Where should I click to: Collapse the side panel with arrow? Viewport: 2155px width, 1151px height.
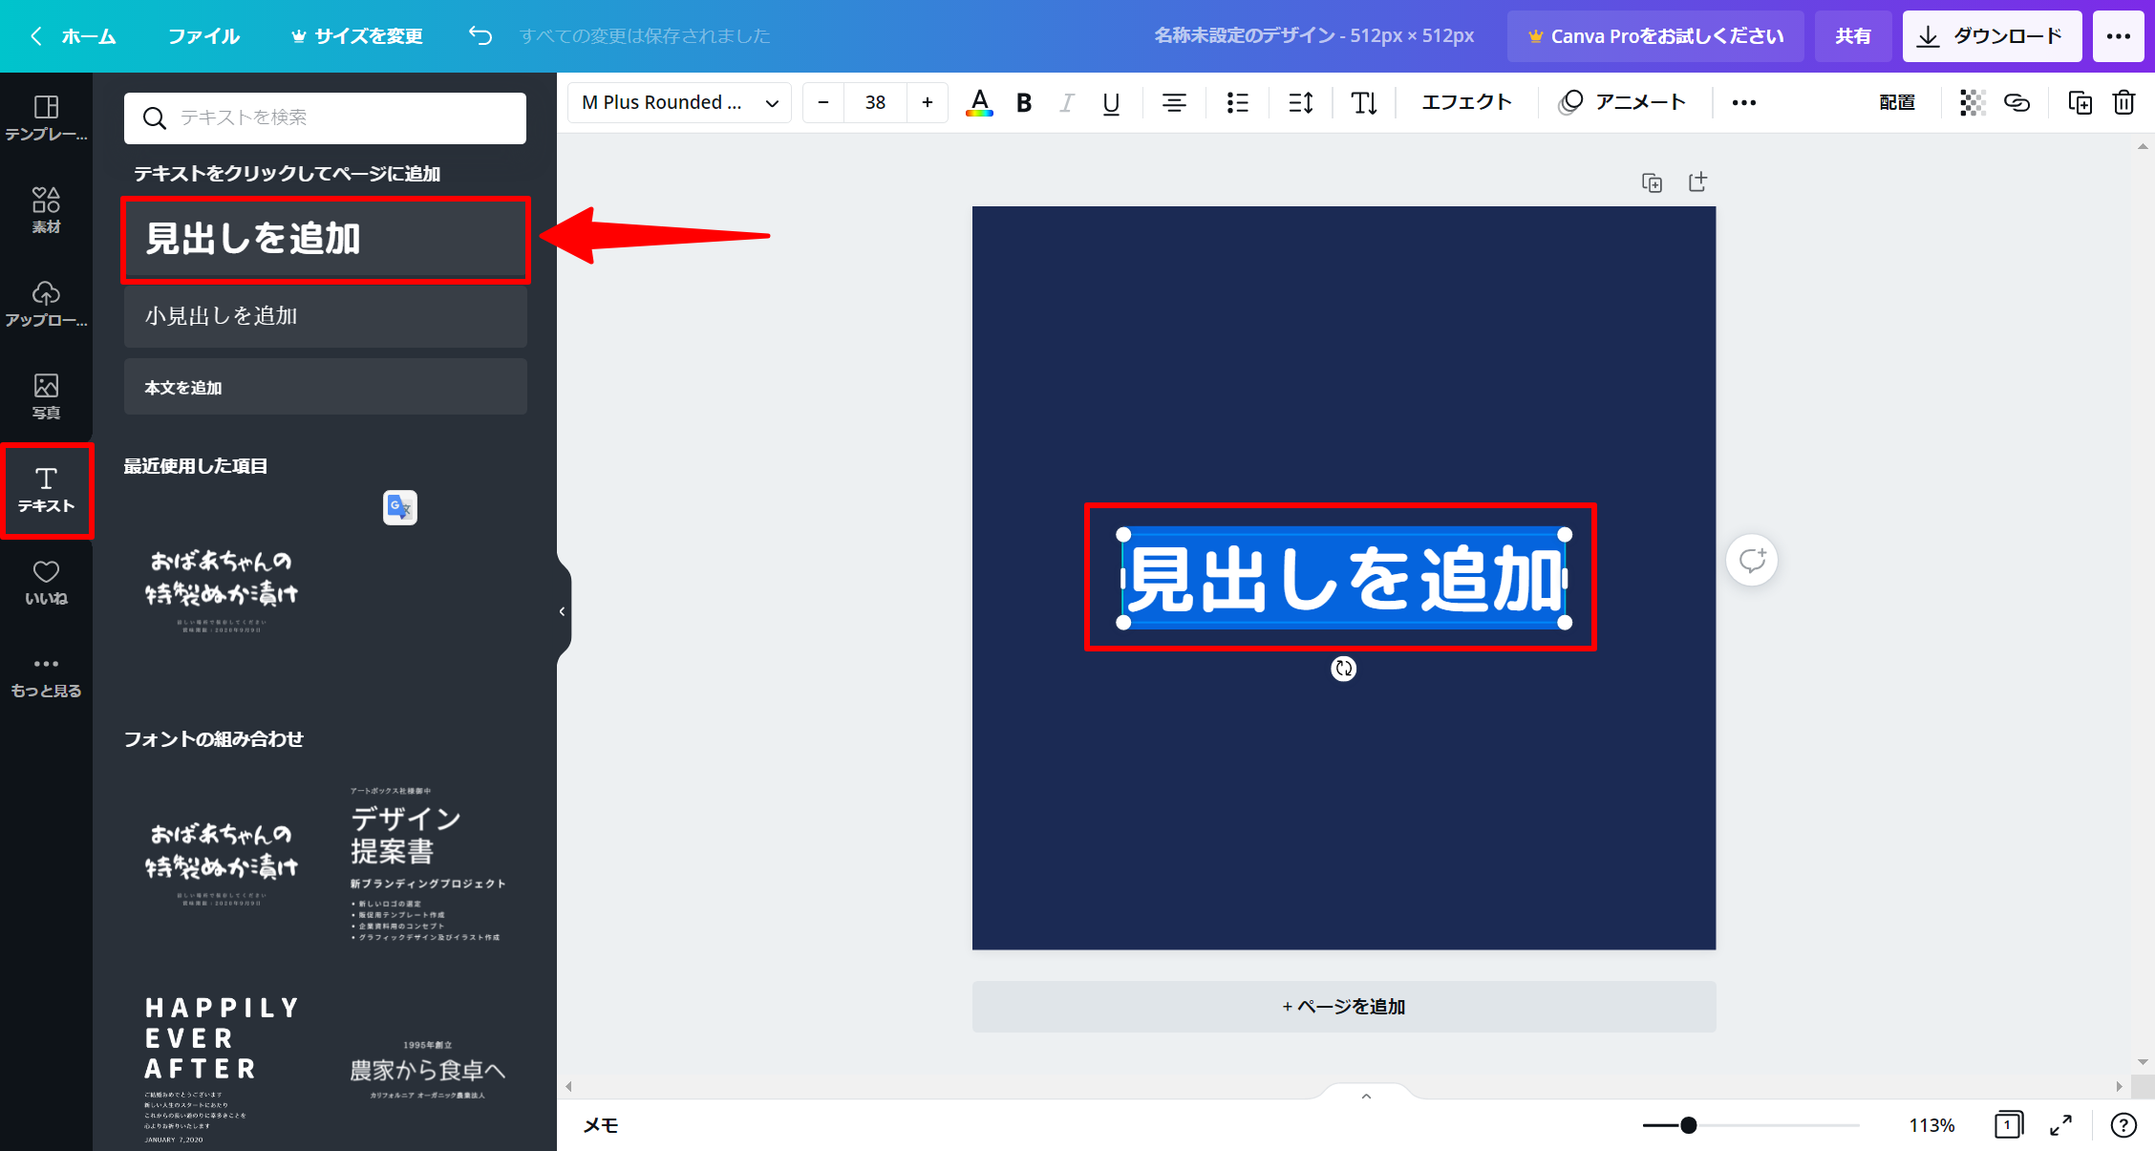pyautogui.click(x=563, y=611)
